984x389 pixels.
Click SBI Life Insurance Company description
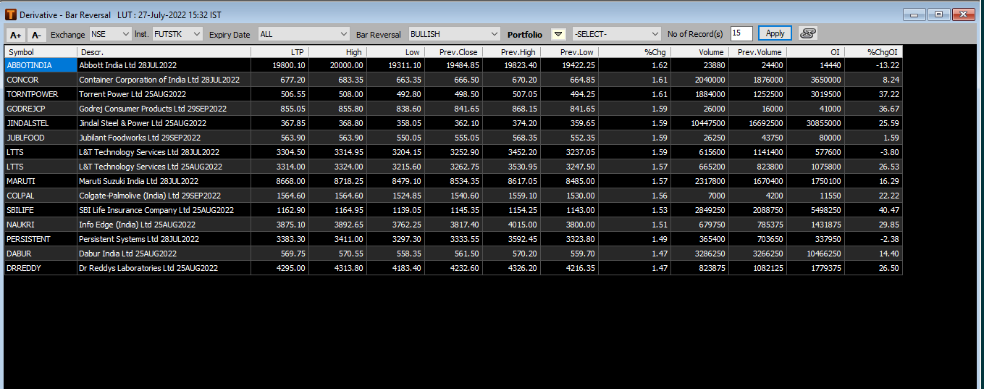coord(164,210)
